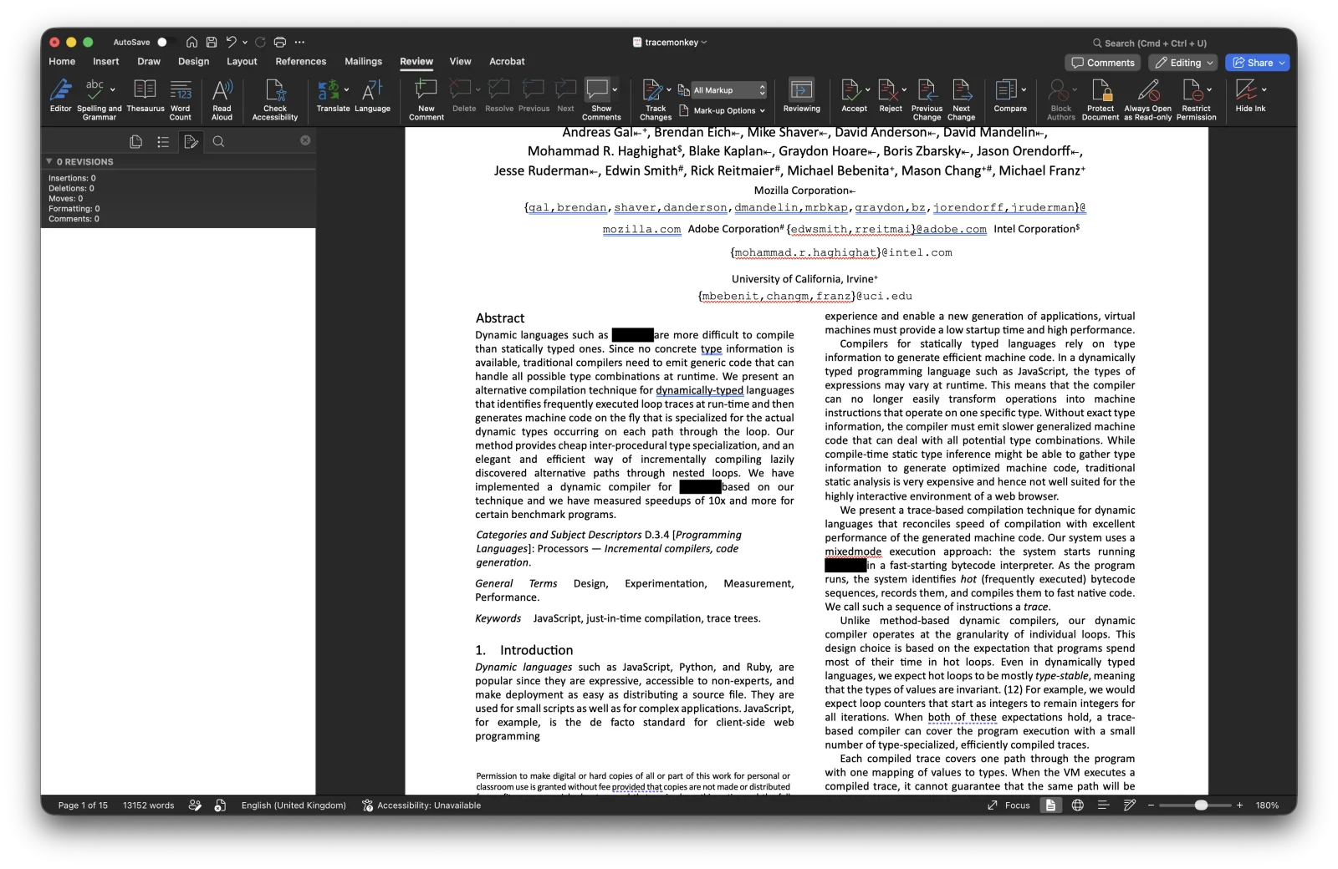Open the Undo history dropdown arrow
This screenshot has height=869, width=1338.
pyautogui.click(x=245, y=42)
